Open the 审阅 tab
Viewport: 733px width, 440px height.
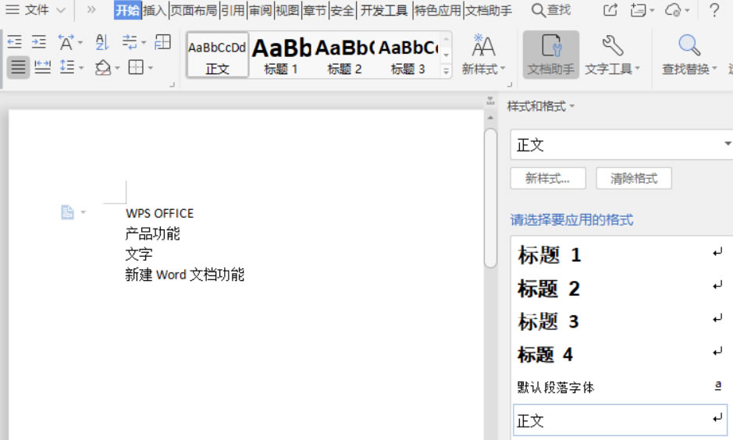261,10
